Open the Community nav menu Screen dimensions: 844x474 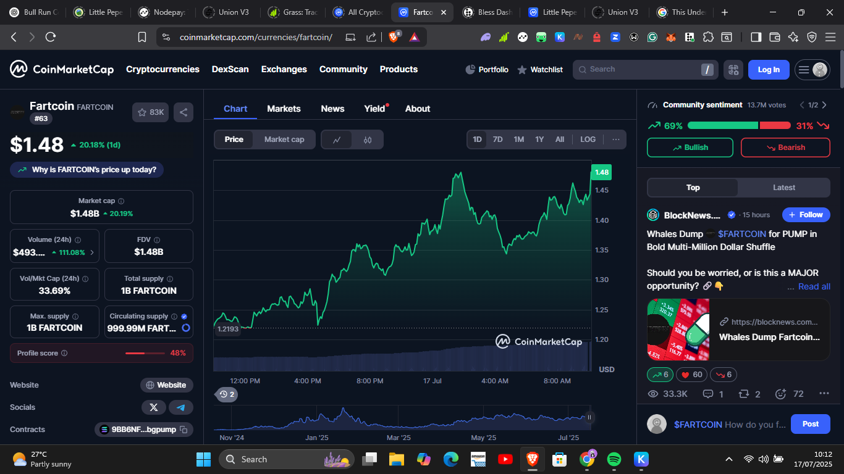[344, 69]
